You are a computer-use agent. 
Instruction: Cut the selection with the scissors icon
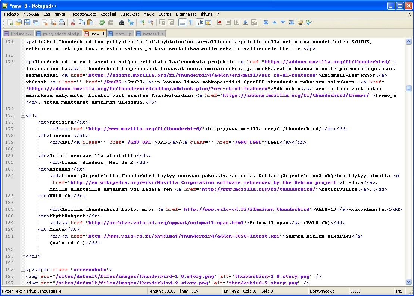coord(73,23)
